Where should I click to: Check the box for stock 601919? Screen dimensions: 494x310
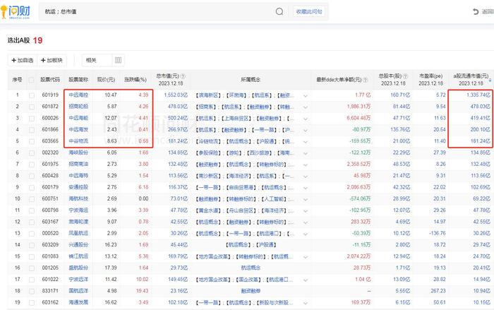click(x=32, y=95)
